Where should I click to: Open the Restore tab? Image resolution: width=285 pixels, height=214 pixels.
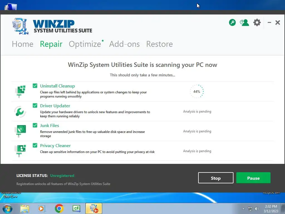point(159,44)
